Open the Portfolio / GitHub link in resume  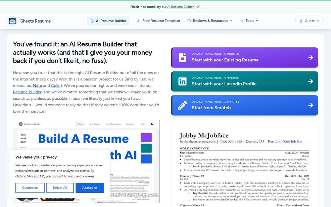(x=285, y=141)
